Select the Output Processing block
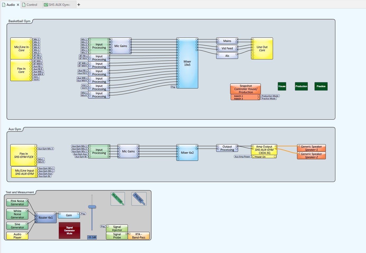The width and height of the screenshot is (366, 253). 227,148
